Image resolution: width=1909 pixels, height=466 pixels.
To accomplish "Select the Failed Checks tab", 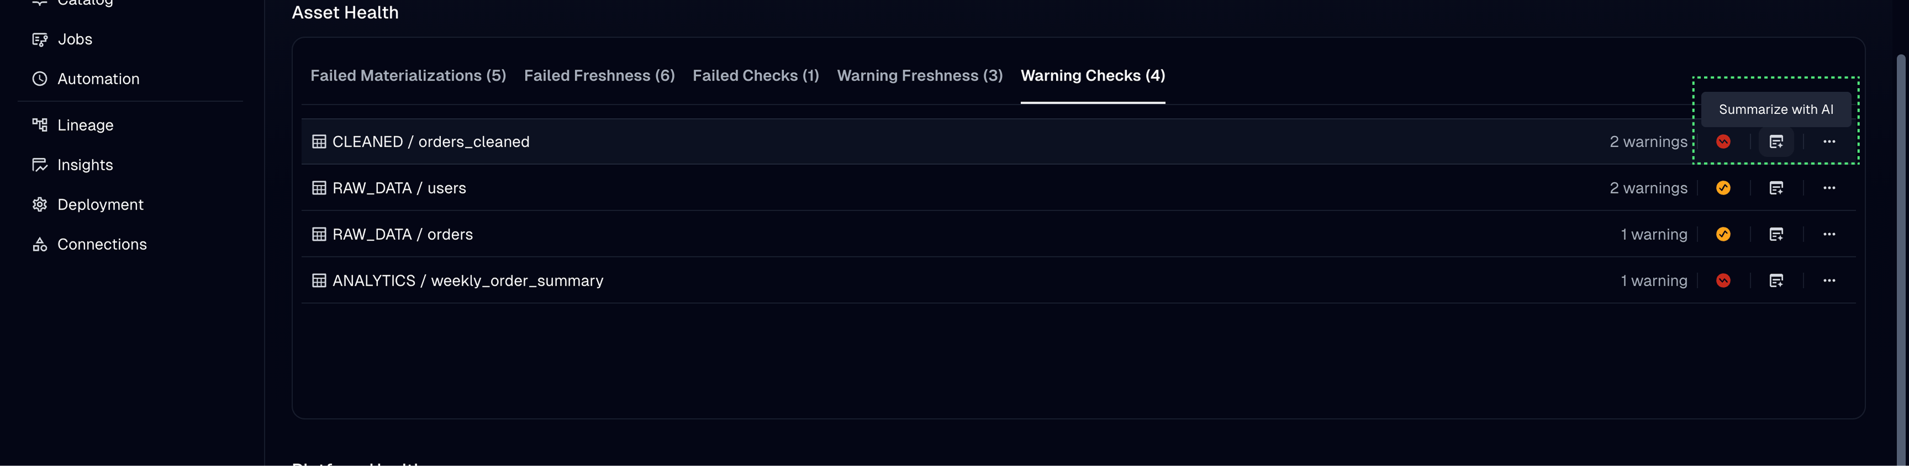I will (755, 74).
